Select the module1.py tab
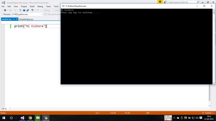 7,19
